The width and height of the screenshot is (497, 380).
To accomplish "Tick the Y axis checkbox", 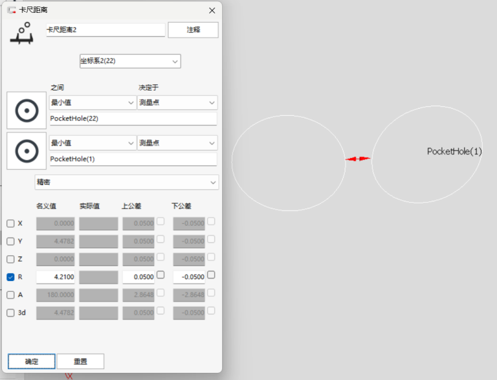I will pyautogui.click(x=10, y=241).
